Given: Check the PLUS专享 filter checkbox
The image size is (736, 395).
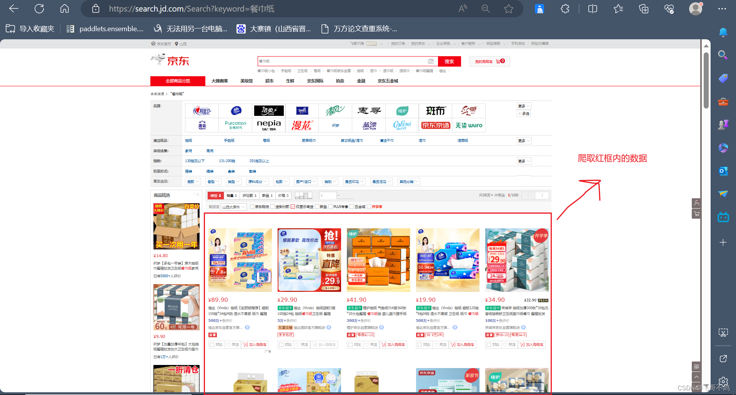Looking at the screenshot, I should pyautogui.click(x=331, y=207).
